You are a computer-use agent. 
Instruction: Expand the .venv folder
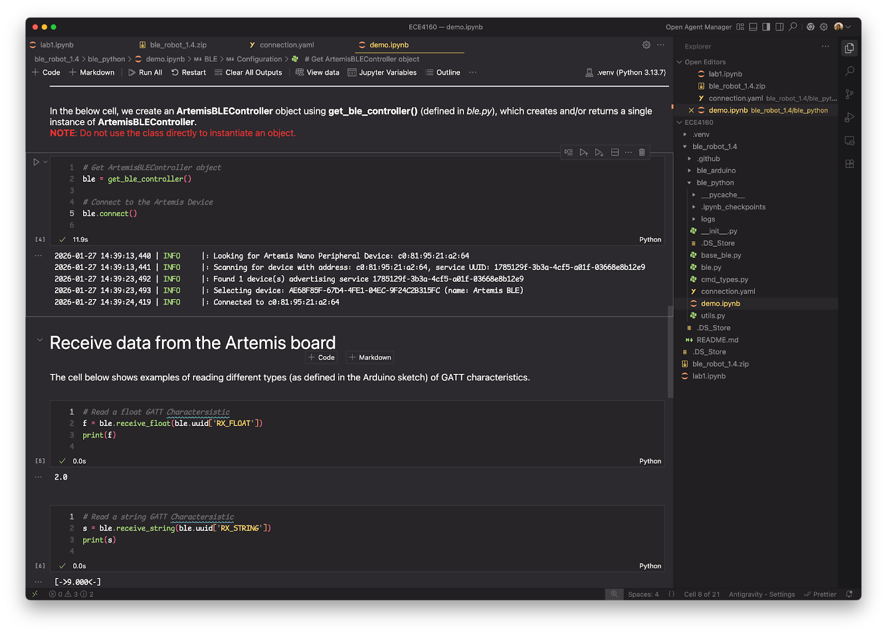686,134
